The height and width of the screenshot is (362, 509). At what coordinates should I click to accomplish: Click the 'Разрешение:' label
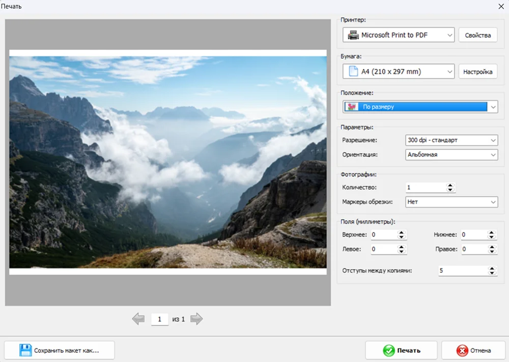pos(359,140)
